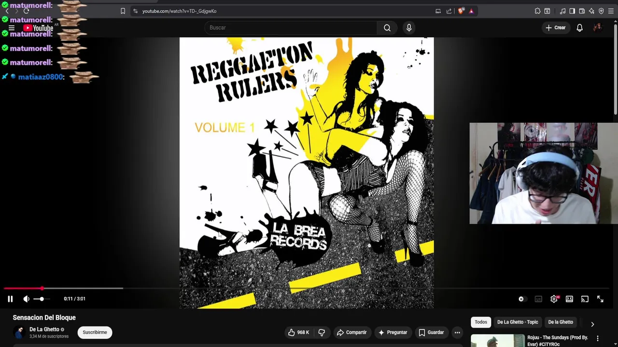Screen dimensions: 618x347
Task: Toggle the browser sidebar panel icon
Action: 572,11
